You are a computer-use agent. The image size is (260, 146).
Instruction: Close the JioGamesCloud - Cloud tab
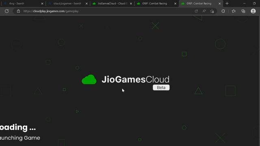(131, 4)
